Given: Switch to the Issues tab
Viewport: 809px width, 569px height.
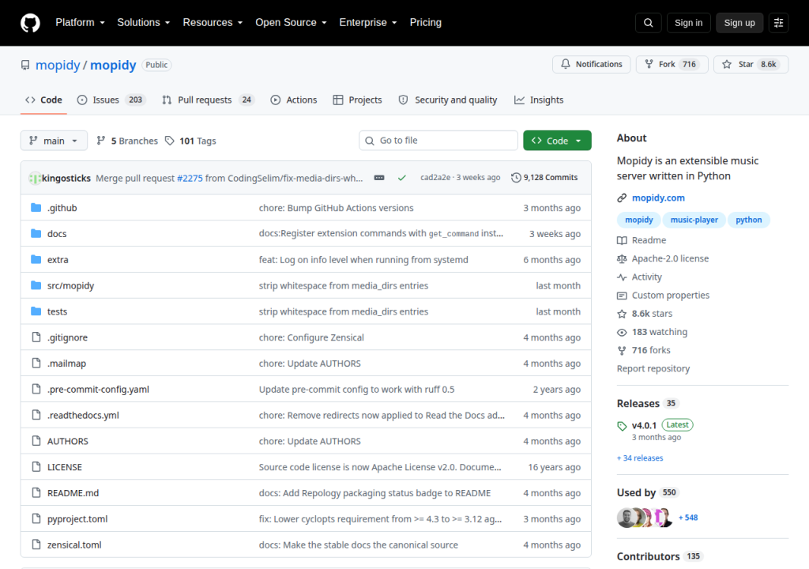Looking at the screenshot, I should click(111, 100).
